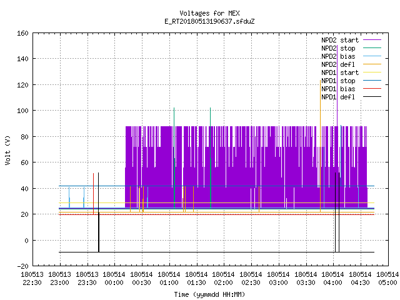Click the 'NPD1 stop' legend label

(338, 81)
